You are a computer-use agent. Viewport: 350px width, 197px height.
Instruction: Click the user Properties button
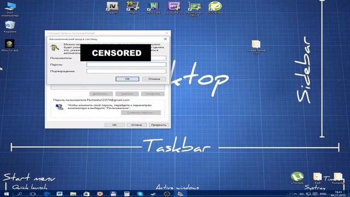pos(153,94)
